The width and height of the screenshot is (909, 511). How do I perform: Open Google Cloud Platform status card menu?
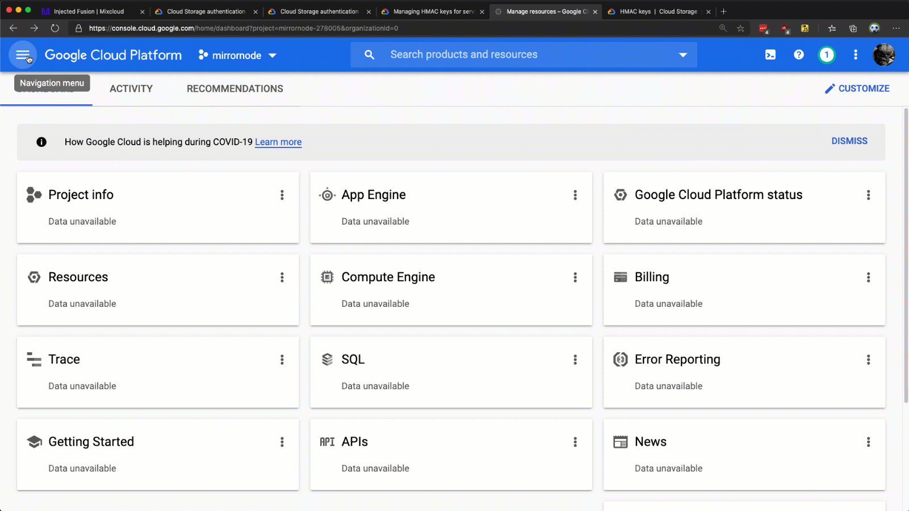point(868,195)
